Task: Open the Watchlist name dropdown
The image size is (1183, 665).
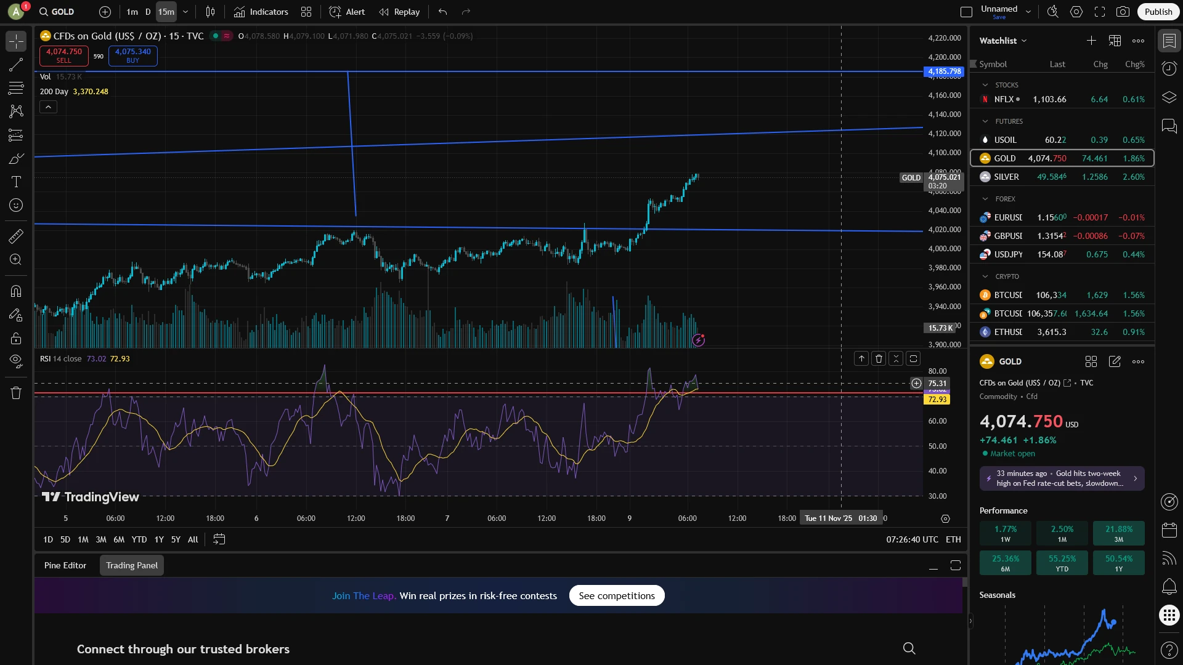Action: (1003, 41)
